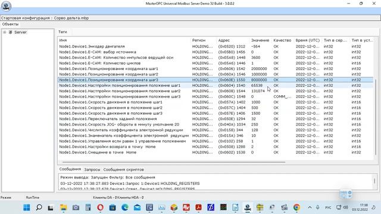Viewport: 381px width, 214px height.
Task: Click the tags table vertical scrollbar
Action: [376, 117]
